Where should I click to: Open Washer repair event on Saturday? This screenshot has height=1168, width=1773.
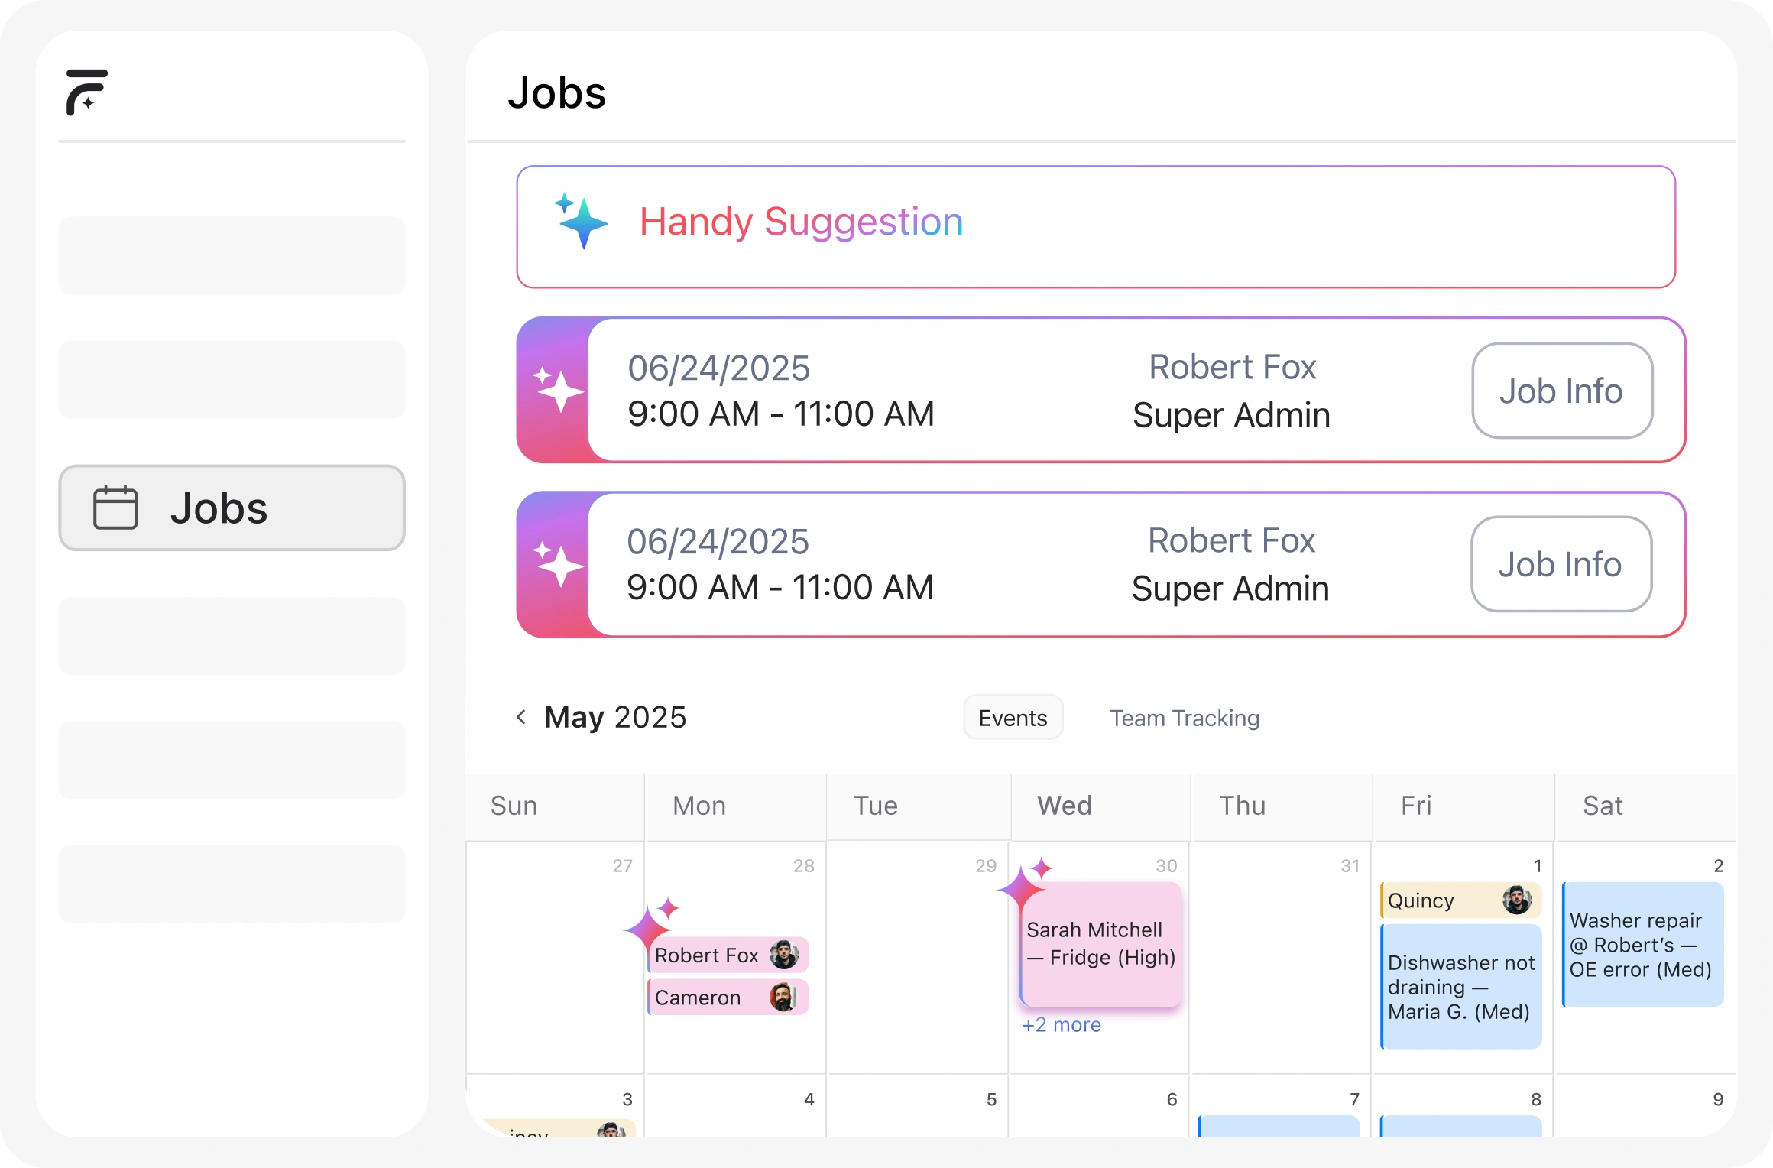1642,945
